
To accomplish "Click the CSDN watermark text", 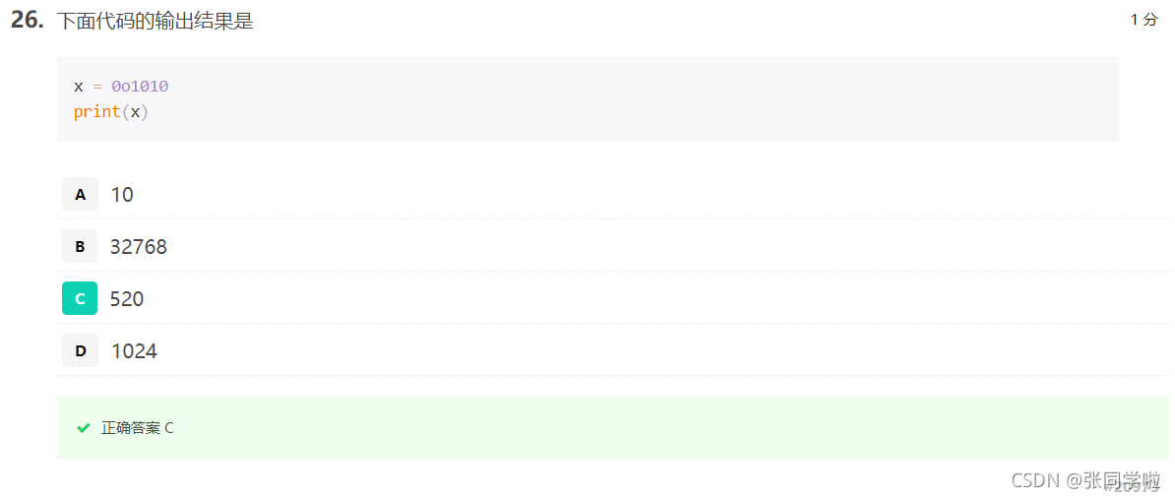I will click(1036, 480).
